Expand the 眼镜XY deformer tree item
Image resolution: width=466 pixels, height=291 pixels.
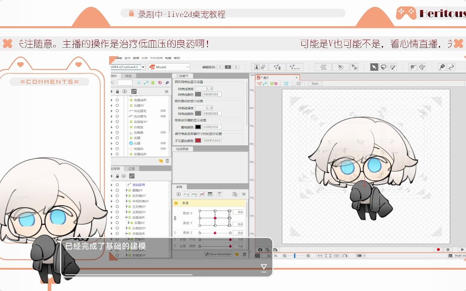click(126, 190)
